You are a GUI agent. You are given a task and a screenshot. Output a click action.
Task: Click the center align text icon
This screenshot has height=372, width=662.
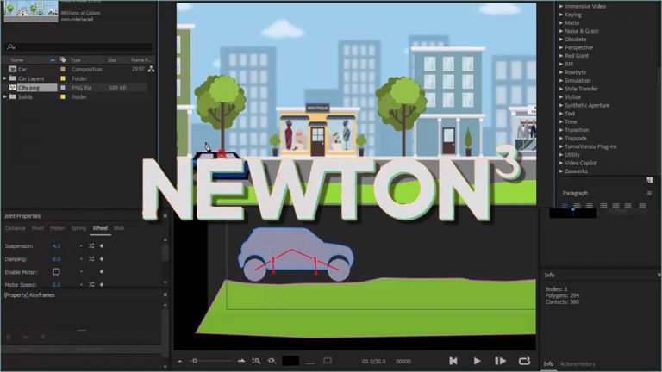pos(577,206)
